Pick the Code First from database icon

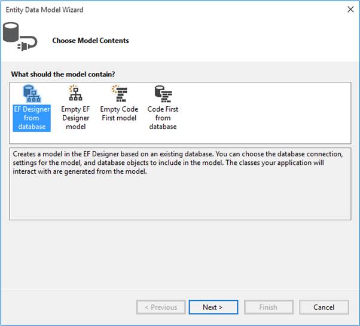tap(163, 94)
